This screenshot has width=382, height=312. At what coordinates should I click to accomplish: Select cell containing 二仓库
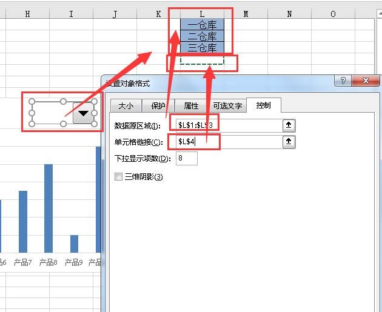click(202, 36)
